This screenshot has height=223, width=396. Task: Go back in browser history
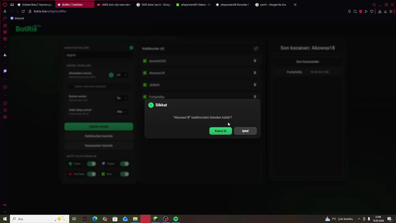[x=12, y=11]
